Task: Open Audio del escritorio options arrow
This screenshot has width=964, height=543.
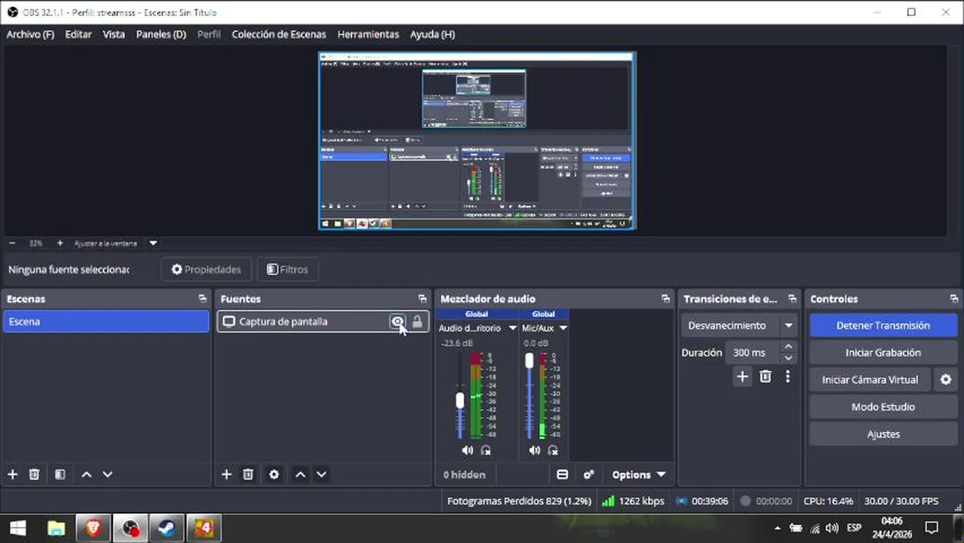Action: [x=513, y=328]
